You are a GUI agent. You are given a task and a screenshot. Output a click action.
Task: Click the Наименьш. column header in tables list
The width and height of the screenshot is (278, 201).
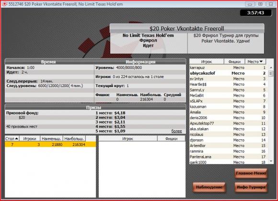51,138
